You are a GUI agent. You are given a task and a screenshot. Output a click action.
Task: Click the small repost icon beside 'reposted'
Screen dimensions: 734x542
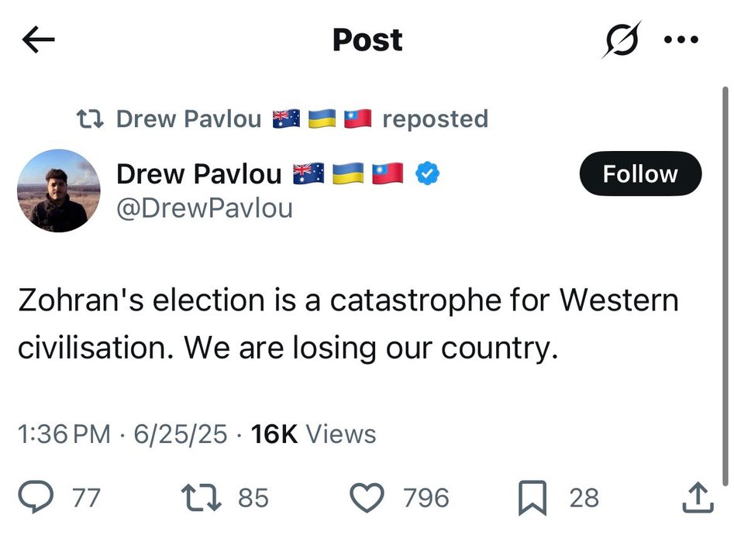click(91, 118)
